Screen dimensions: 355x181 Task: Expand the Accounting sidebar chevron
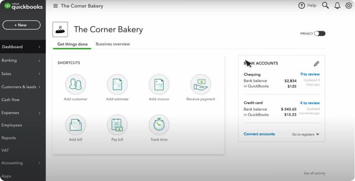point(39,163)
